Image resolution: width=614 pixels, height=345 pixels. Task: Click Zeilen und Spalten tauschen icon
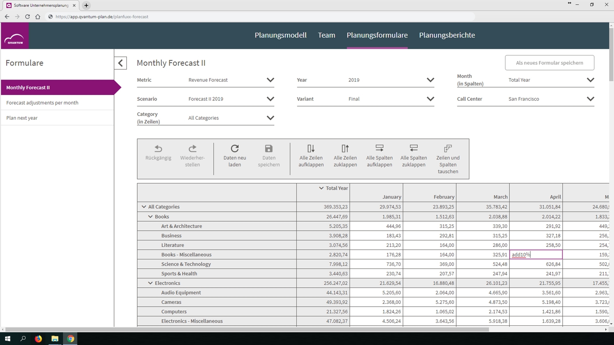[448, 149]
